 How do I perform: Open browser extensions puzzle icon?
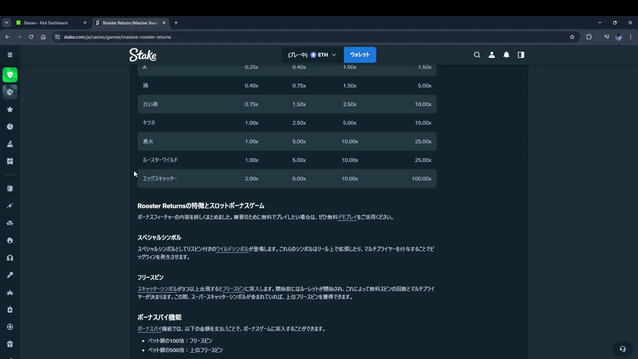tap(589, 37)
